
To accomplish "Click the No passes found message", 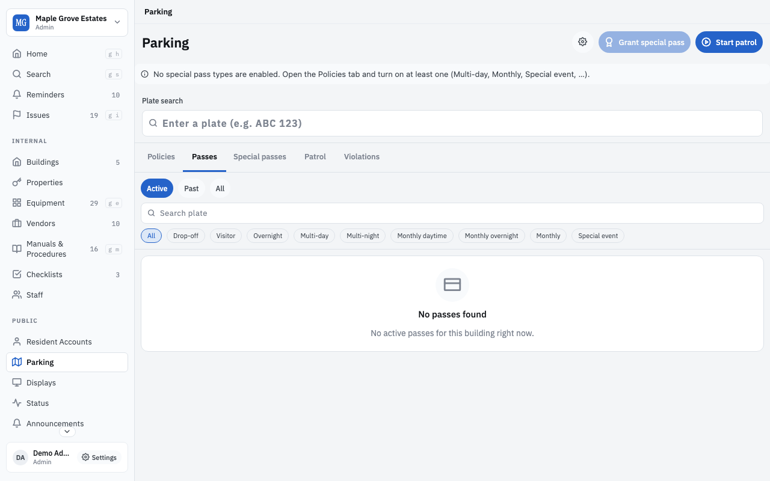I will click(452, 314).
